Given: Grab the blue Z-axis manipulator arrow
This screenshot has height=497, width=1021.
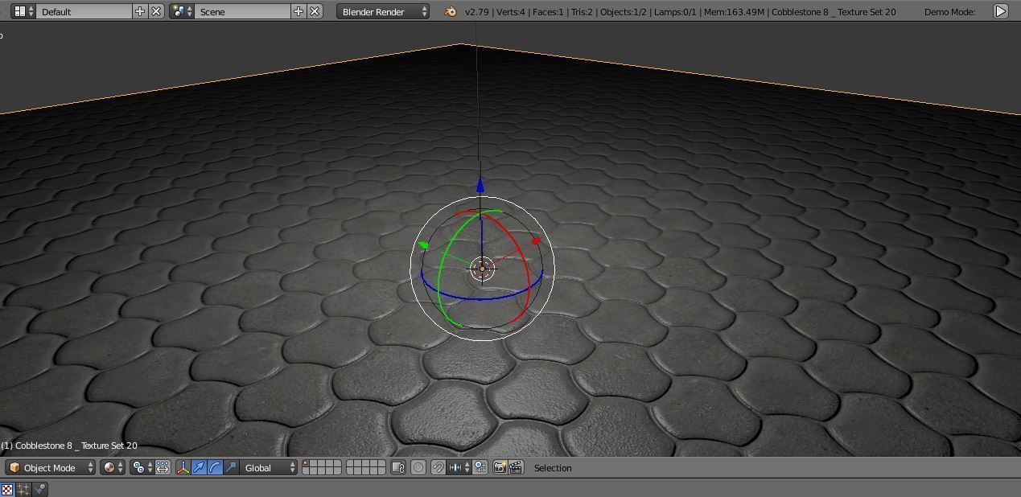Looking at the screenshot, I should click(480, 186).
